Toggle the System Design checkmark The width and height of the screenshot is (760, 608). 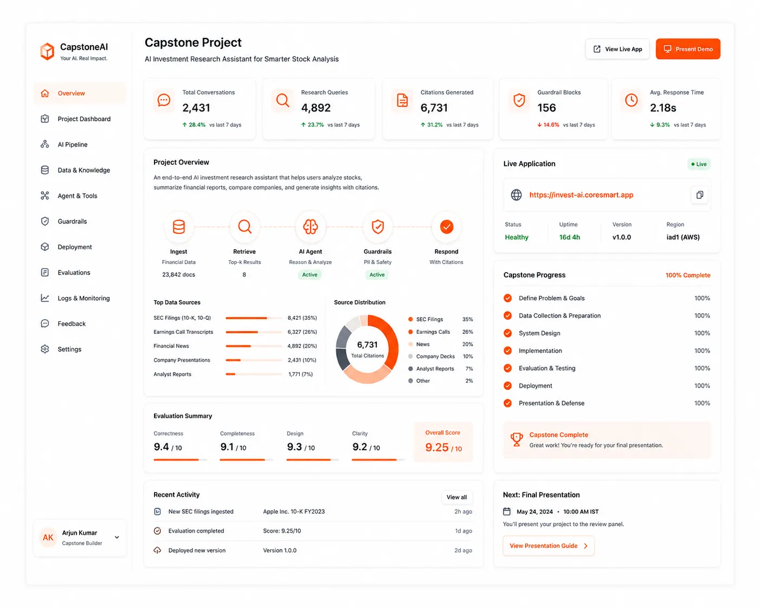click(508, 333)
